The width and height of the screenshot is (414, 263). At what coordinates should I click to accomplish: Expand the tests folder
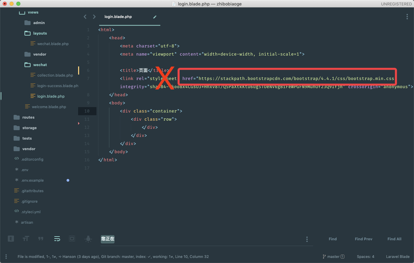[x=27, y=138]
